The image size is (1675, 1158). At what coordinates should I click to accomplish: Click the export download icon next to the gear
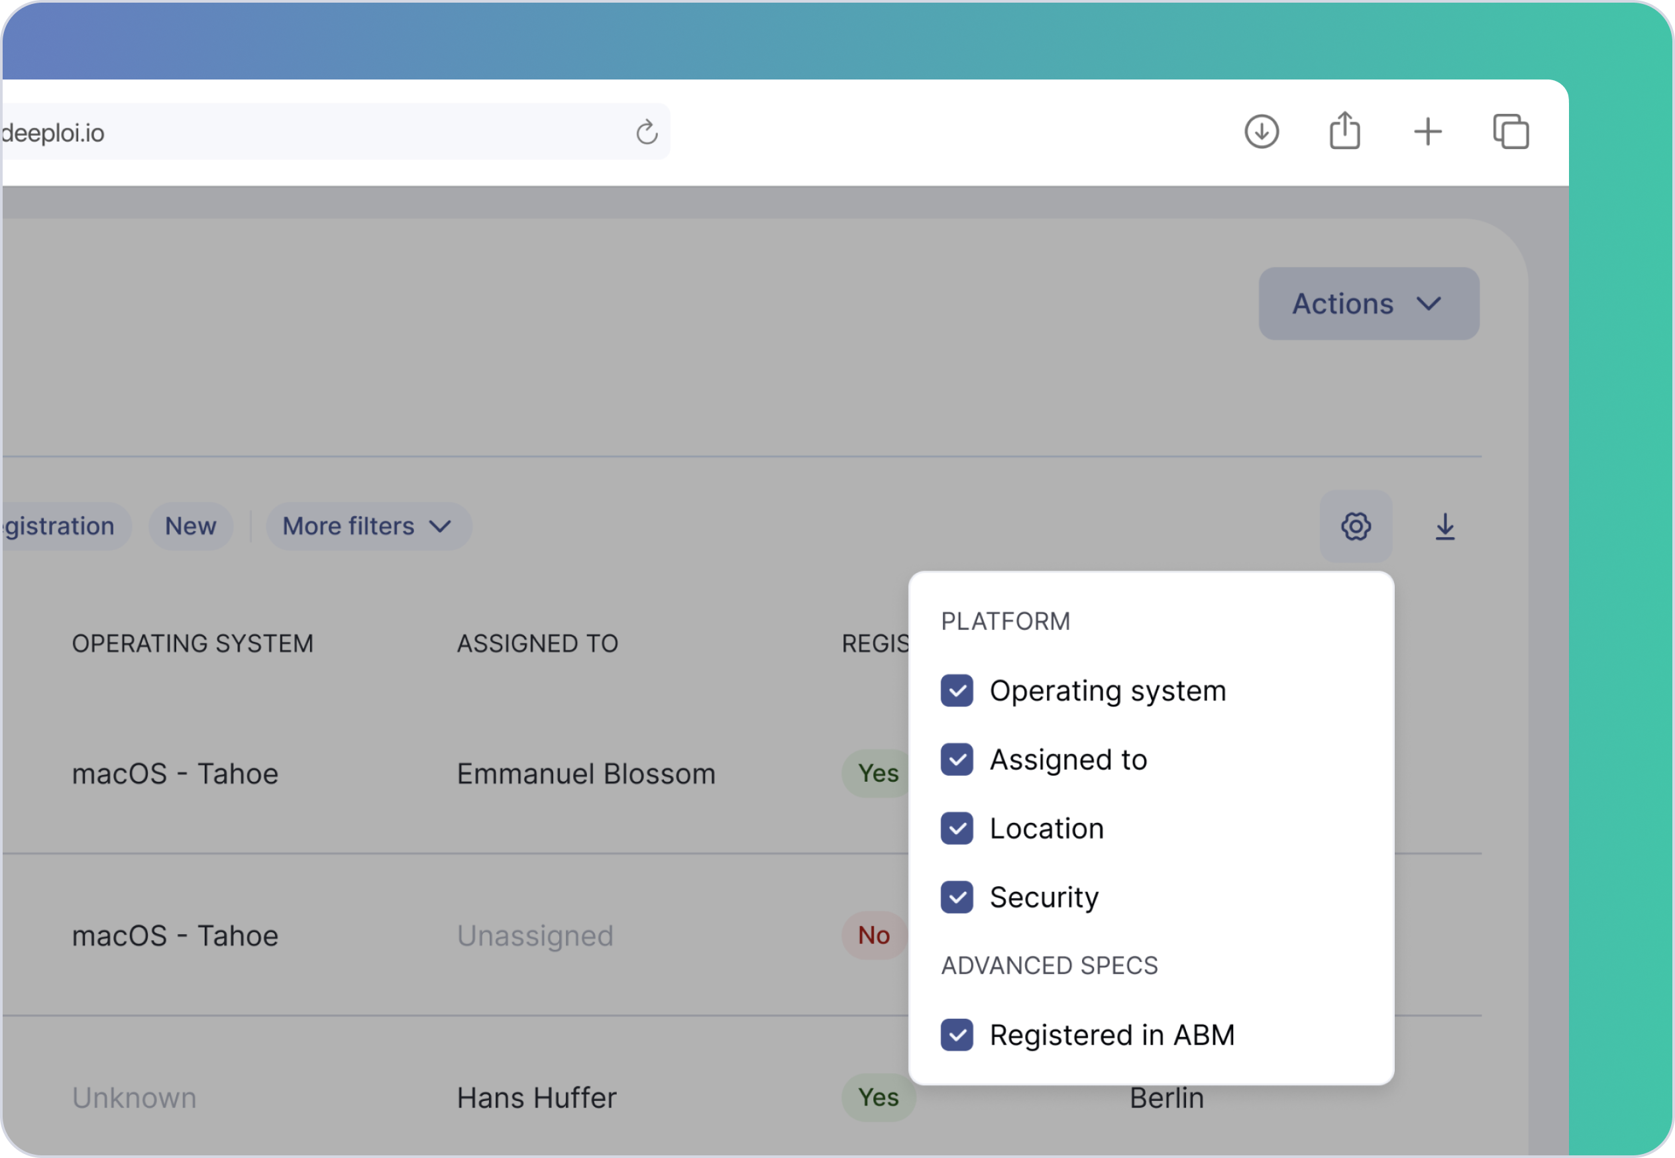(x=1445, y=526)
